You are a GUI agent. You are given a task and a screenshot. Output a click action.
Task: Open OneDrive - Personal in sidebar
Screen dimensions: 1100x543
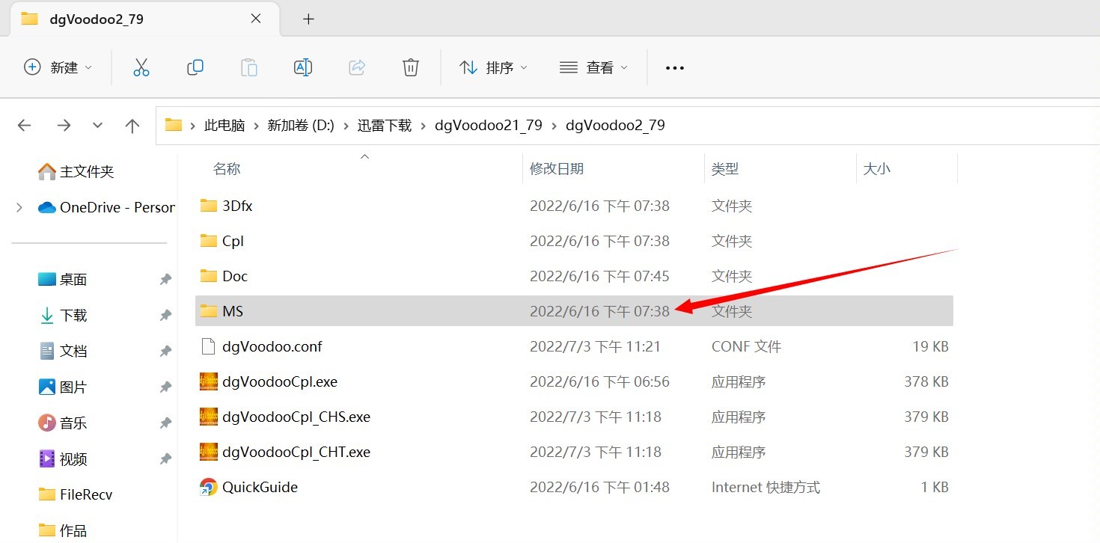click(x=106, y=207)
